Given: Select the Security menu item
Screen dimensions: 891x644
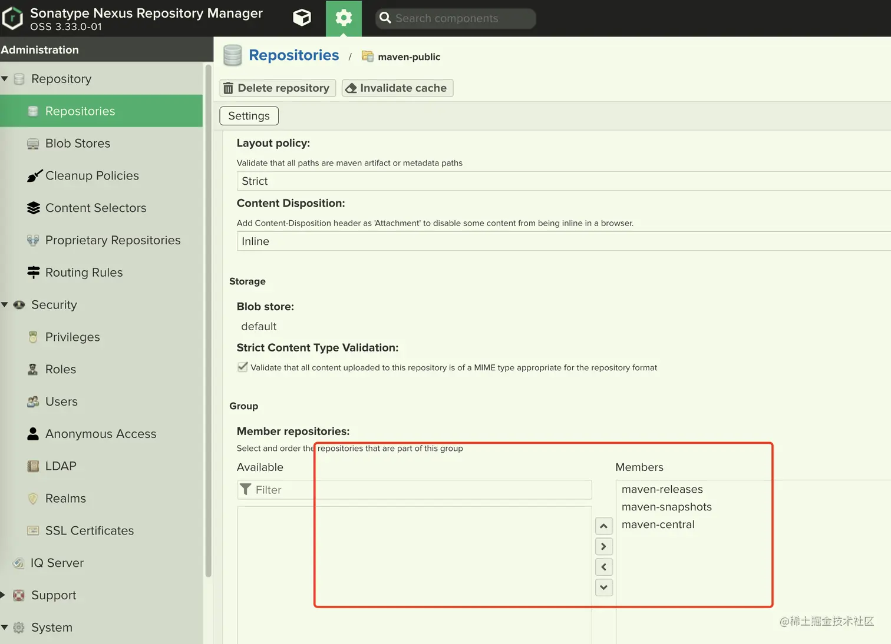Looking at the screenshot, I should pos(54,305).
